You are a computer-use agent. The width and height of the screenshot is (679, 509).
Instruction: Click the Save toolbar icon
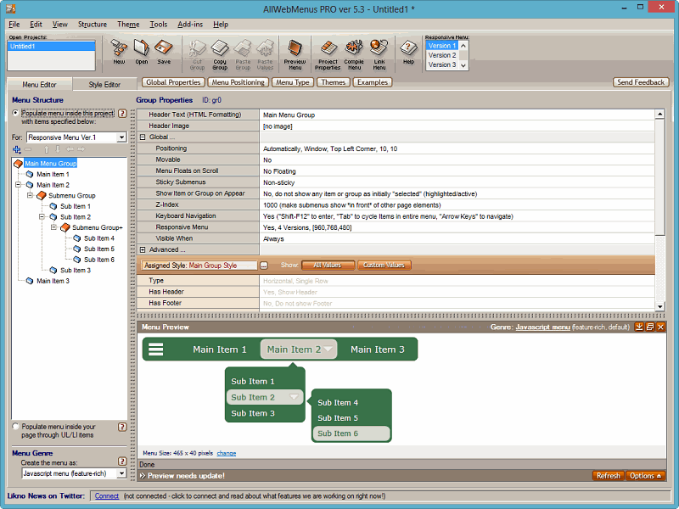164,50
